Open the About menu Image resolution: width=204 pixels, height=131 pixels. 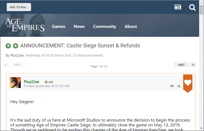click(x=131, y=27)
